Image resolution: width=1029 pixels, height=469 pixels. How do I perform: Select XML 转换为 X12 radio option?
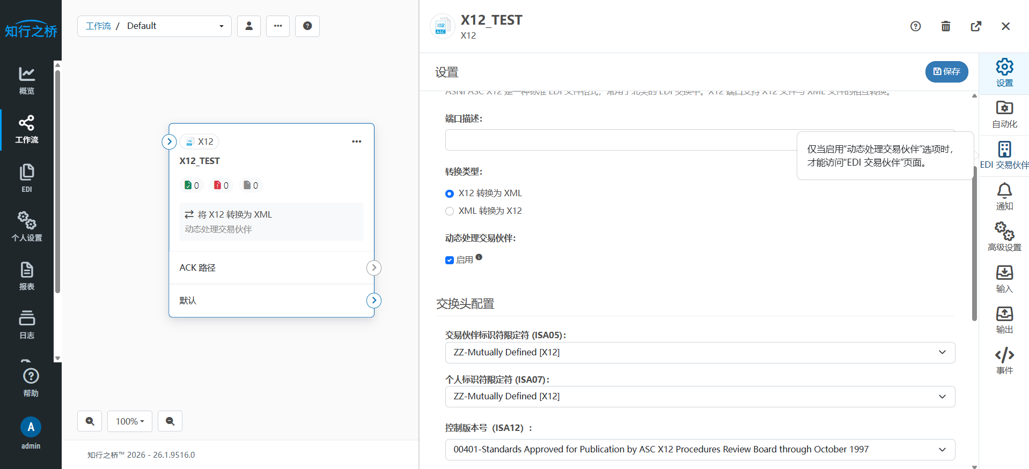coord(450,211)
